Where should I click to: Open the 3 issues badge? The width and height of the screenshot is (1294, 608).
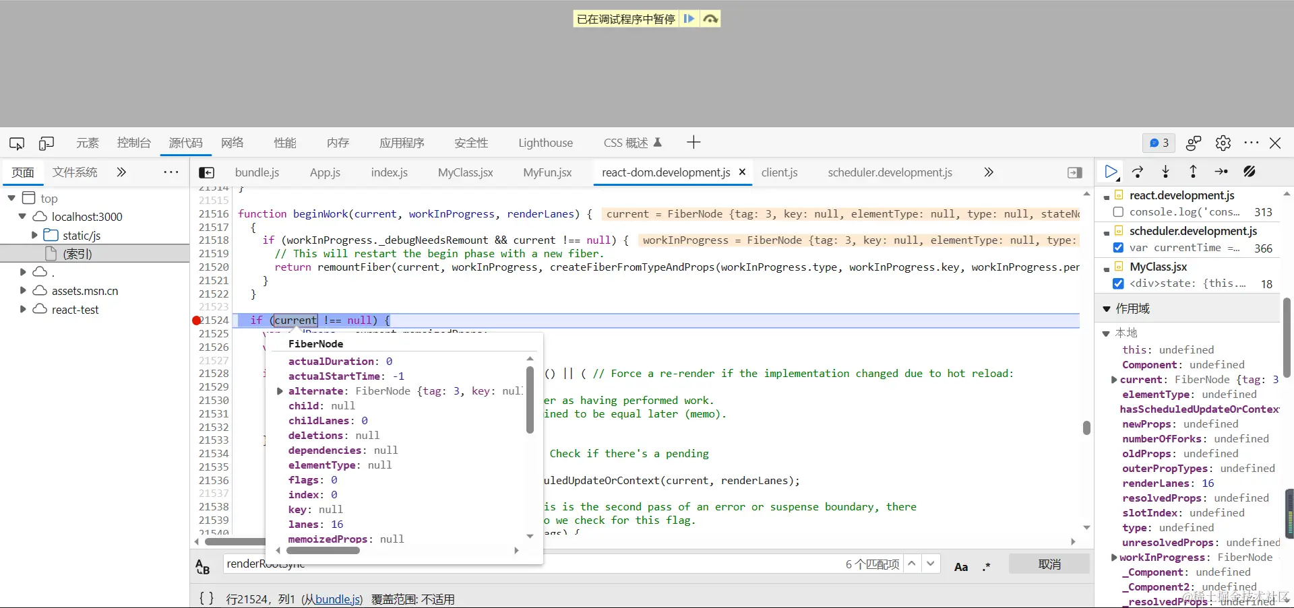point(1159,143)
